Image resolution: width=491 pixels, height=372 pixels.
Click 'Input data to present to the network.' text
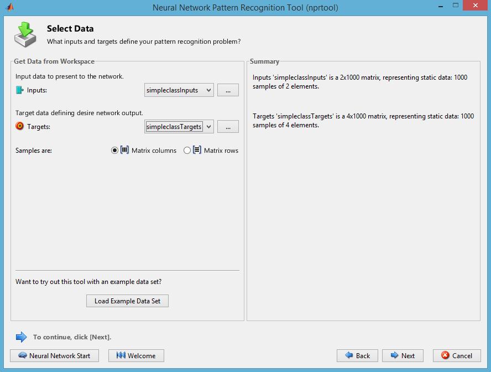[70, 76]
